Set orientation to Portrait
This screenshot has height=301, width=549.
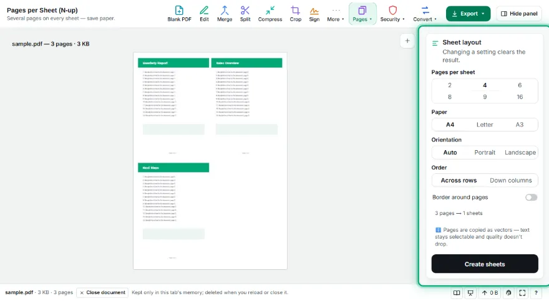(x=485, y=153)
